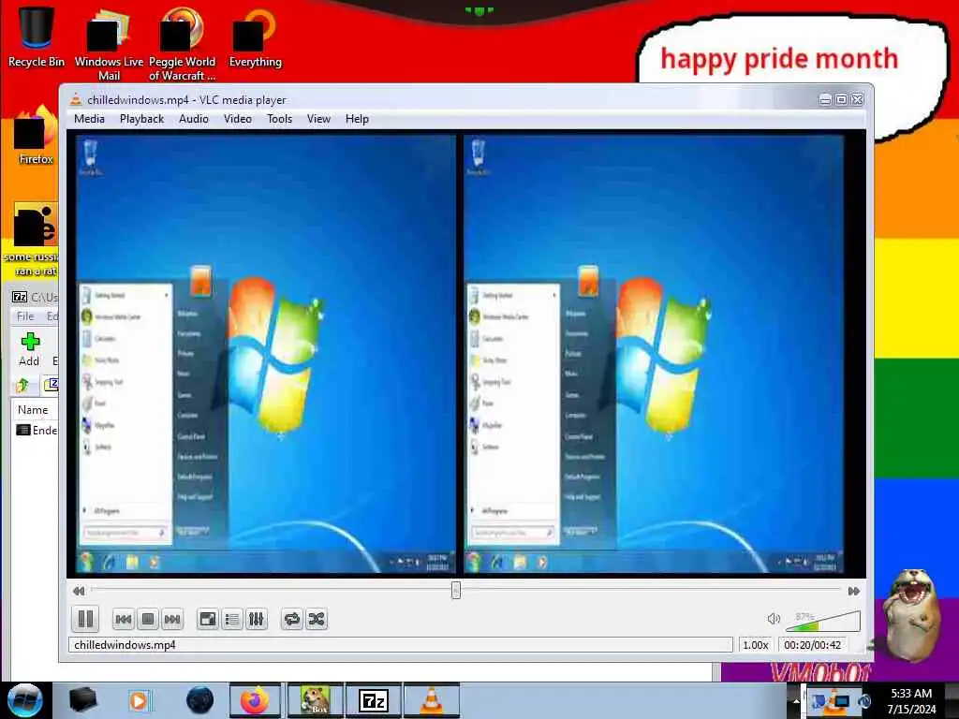Open Windows Media Player from taskbar
The image size is (959, 719).
pos(139,700)
